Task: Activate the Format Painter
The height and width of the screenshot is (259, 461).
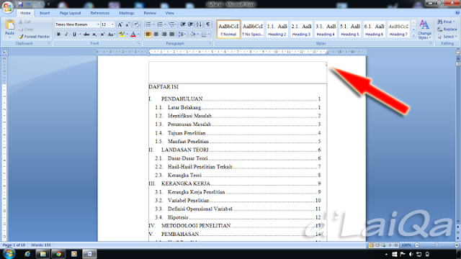Action: click(x=34, y=37)
